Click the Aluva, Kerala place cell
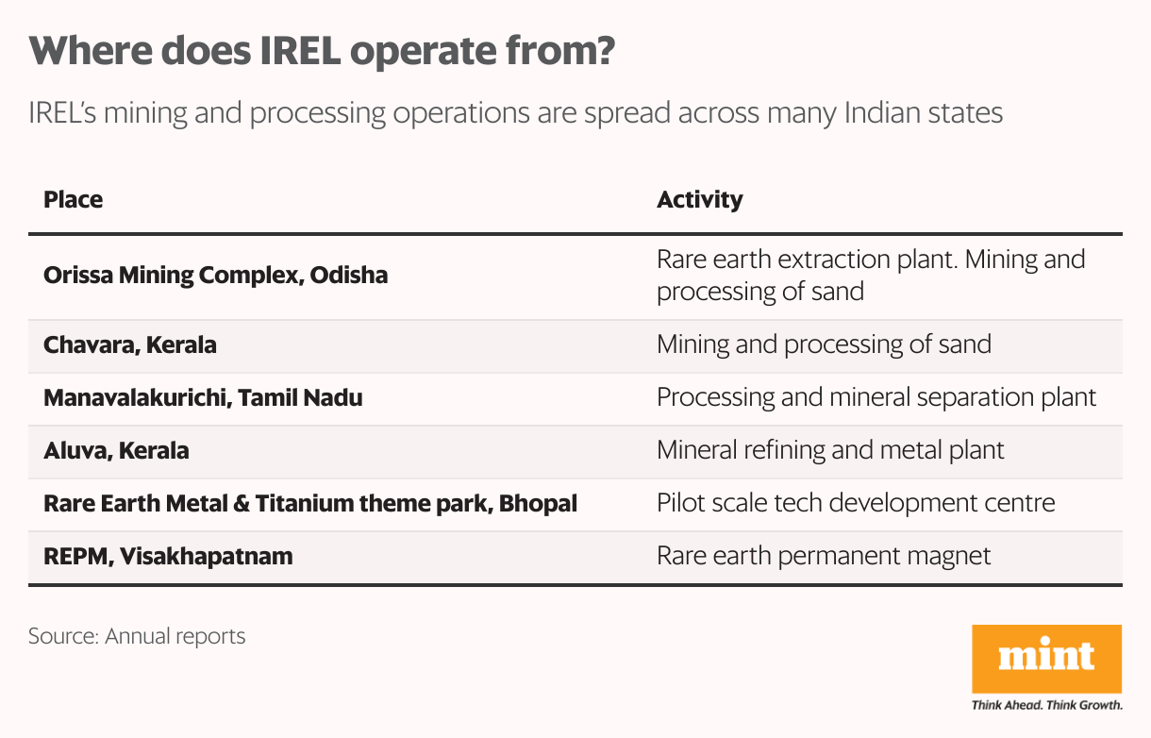 point(116,450)
